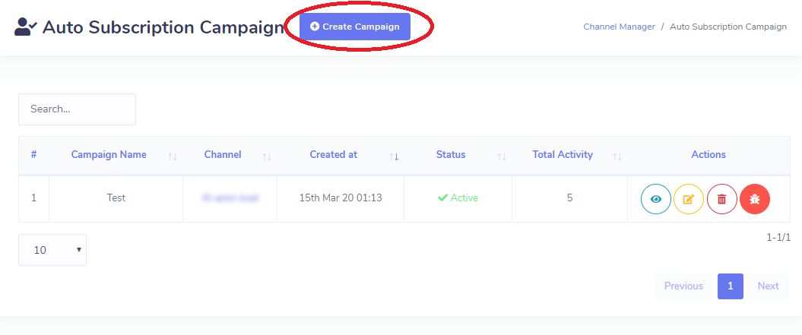Sort by Status column arrows

502,156
